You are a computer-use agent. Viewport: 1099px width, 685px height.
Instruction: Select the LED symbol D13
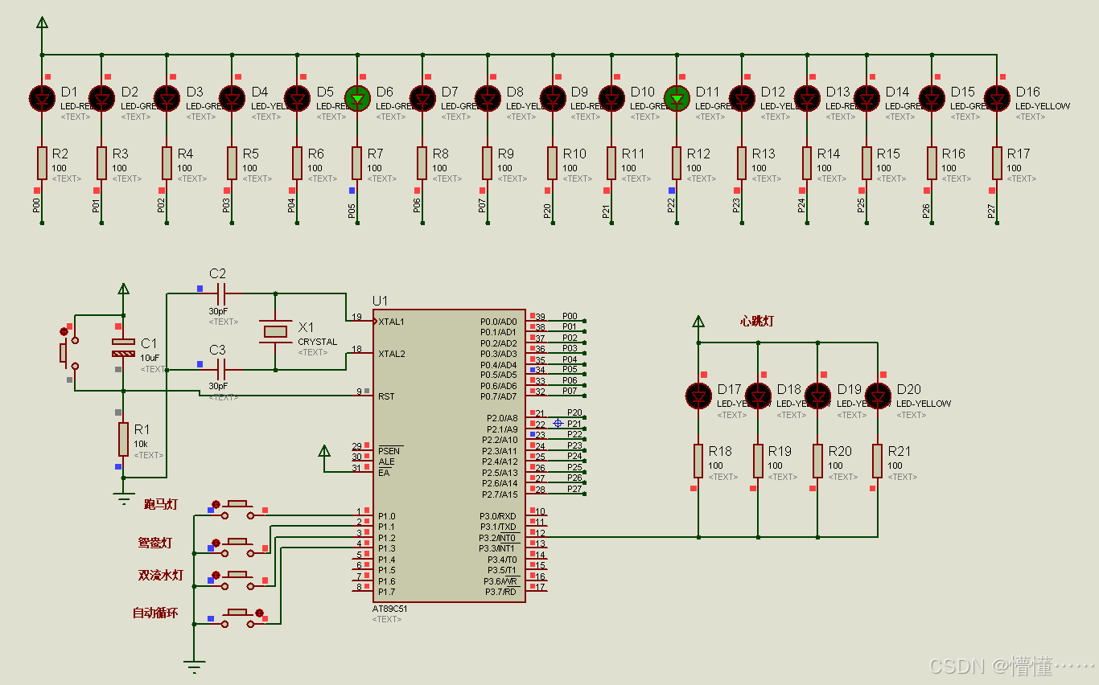tap(807, 98)
